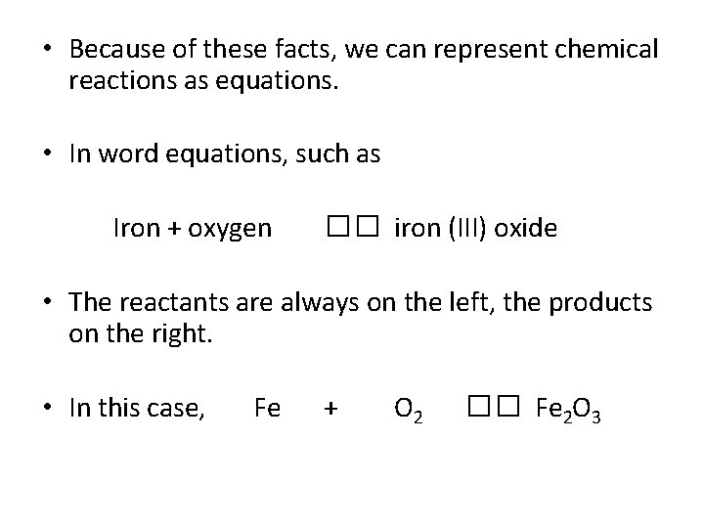Screen dimensions: 704x528
Task: Click the 'Fe2O3' product formula
Action: point(569,412)
